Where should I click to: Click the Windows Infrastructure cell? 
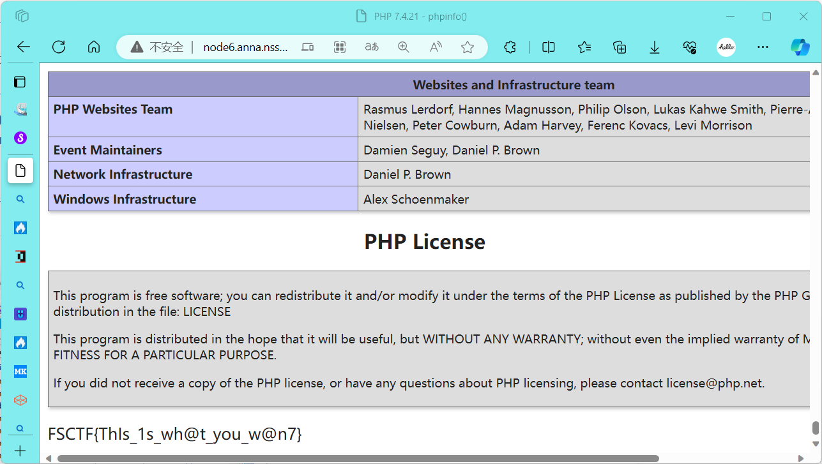pos(203,199)
